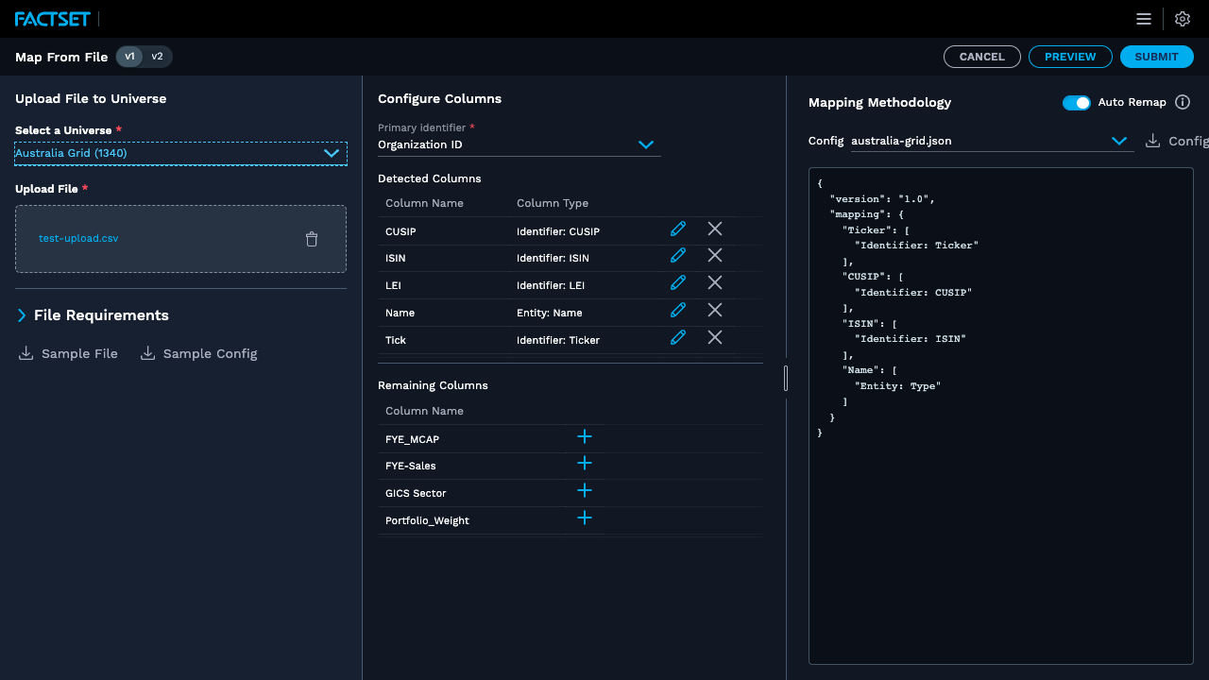Add FYE_MCAP column with plus icon
1209x680 pixels.
click(585, 436)
